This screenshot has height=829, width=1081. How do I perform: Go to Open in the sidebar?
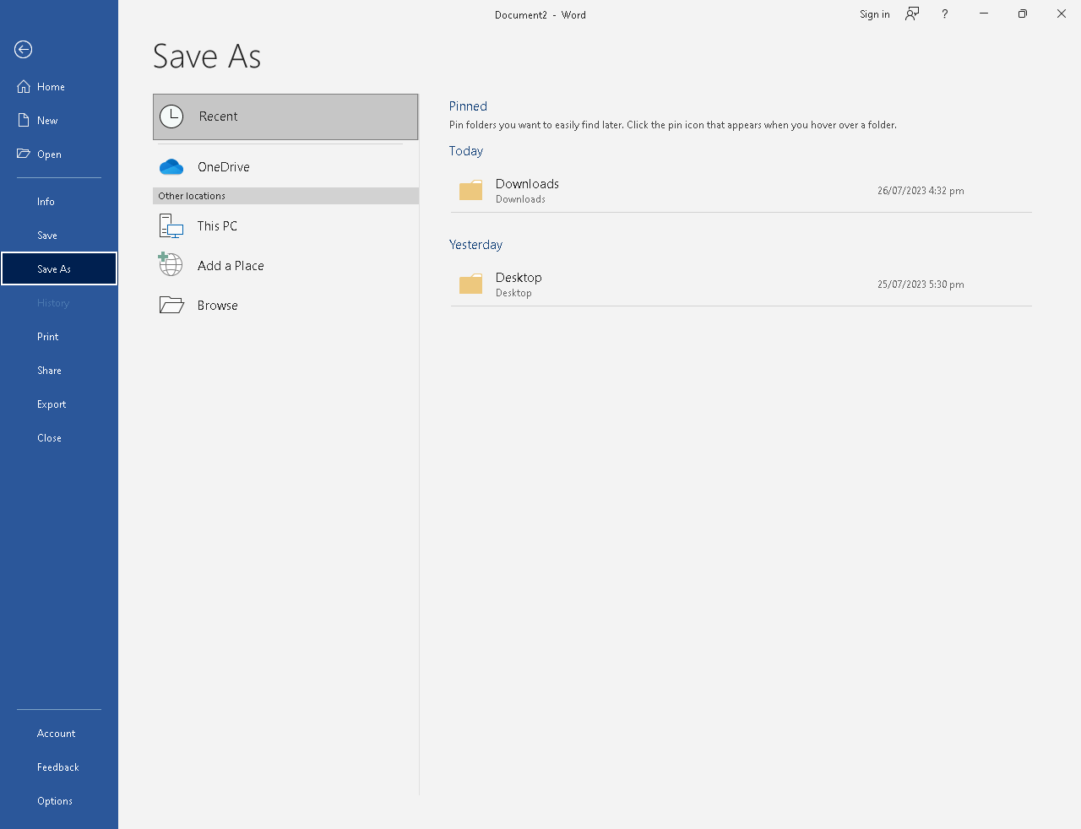[59, 154]
